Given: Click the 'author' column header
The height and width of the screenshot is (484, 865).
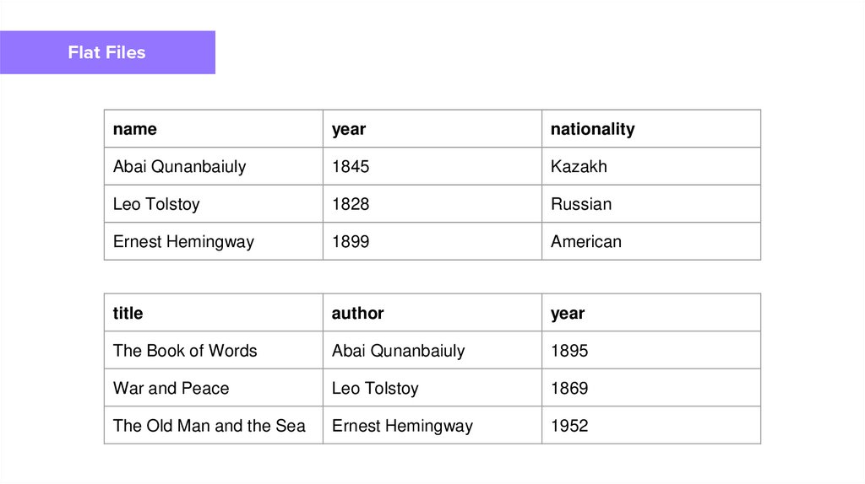Looking at the screenshot, I should [357, 313].
